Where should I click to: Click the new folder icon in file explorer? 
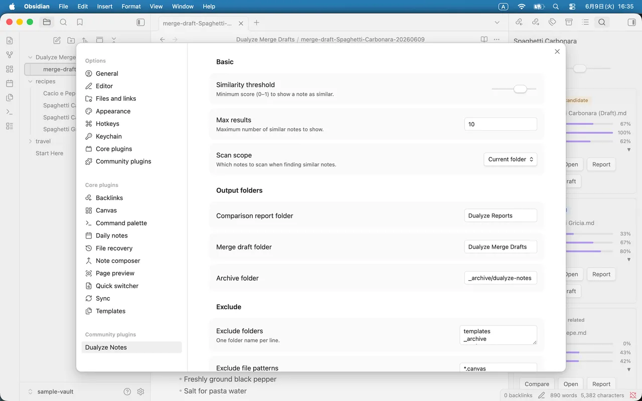71,40
